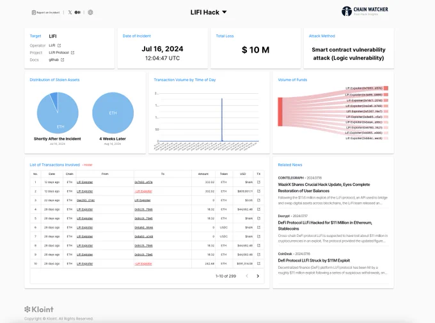This screenshot has height=323, width=435.
Task: Open the Medium icon in header
Action: tap(77, 13)
